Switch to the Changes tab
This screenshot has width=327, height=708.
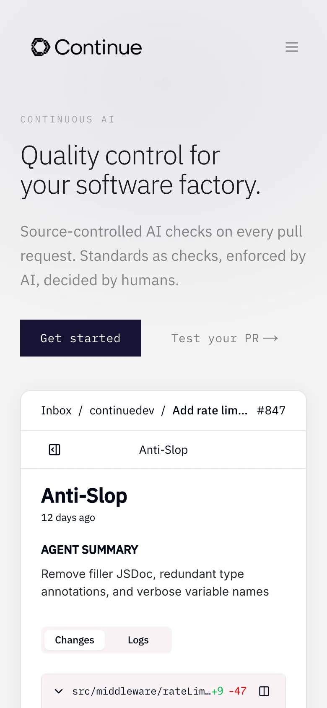[75, 640]
